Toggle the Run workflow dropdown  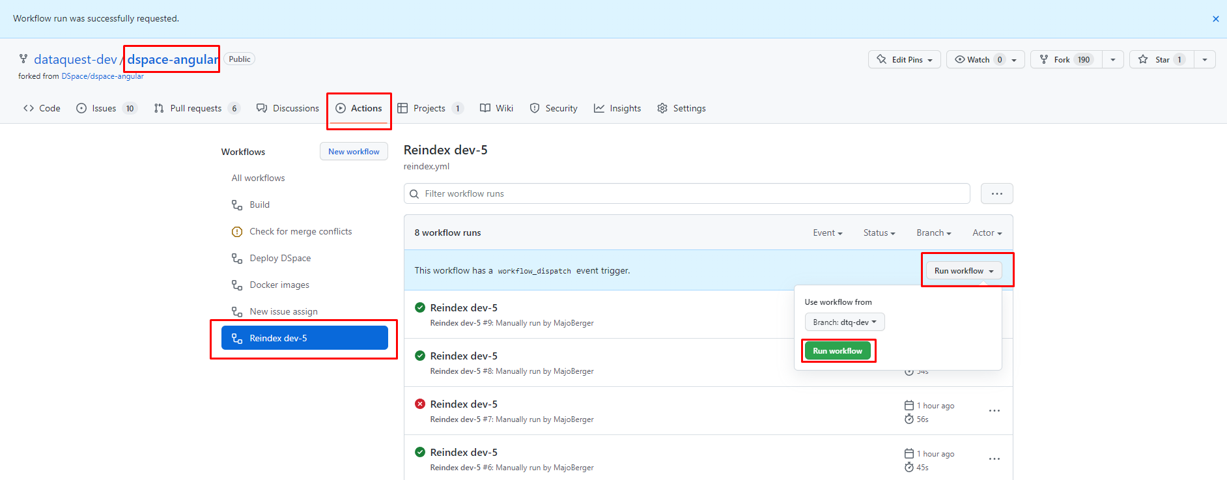[964, 270]
